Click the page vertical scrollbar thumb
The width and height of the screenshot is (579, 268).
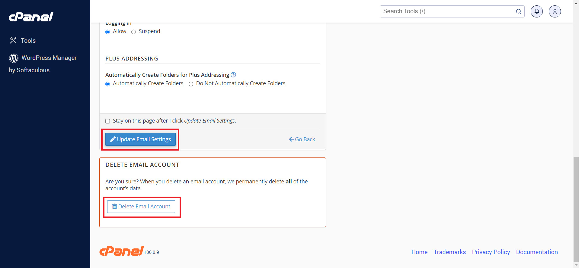pos(576,209)
